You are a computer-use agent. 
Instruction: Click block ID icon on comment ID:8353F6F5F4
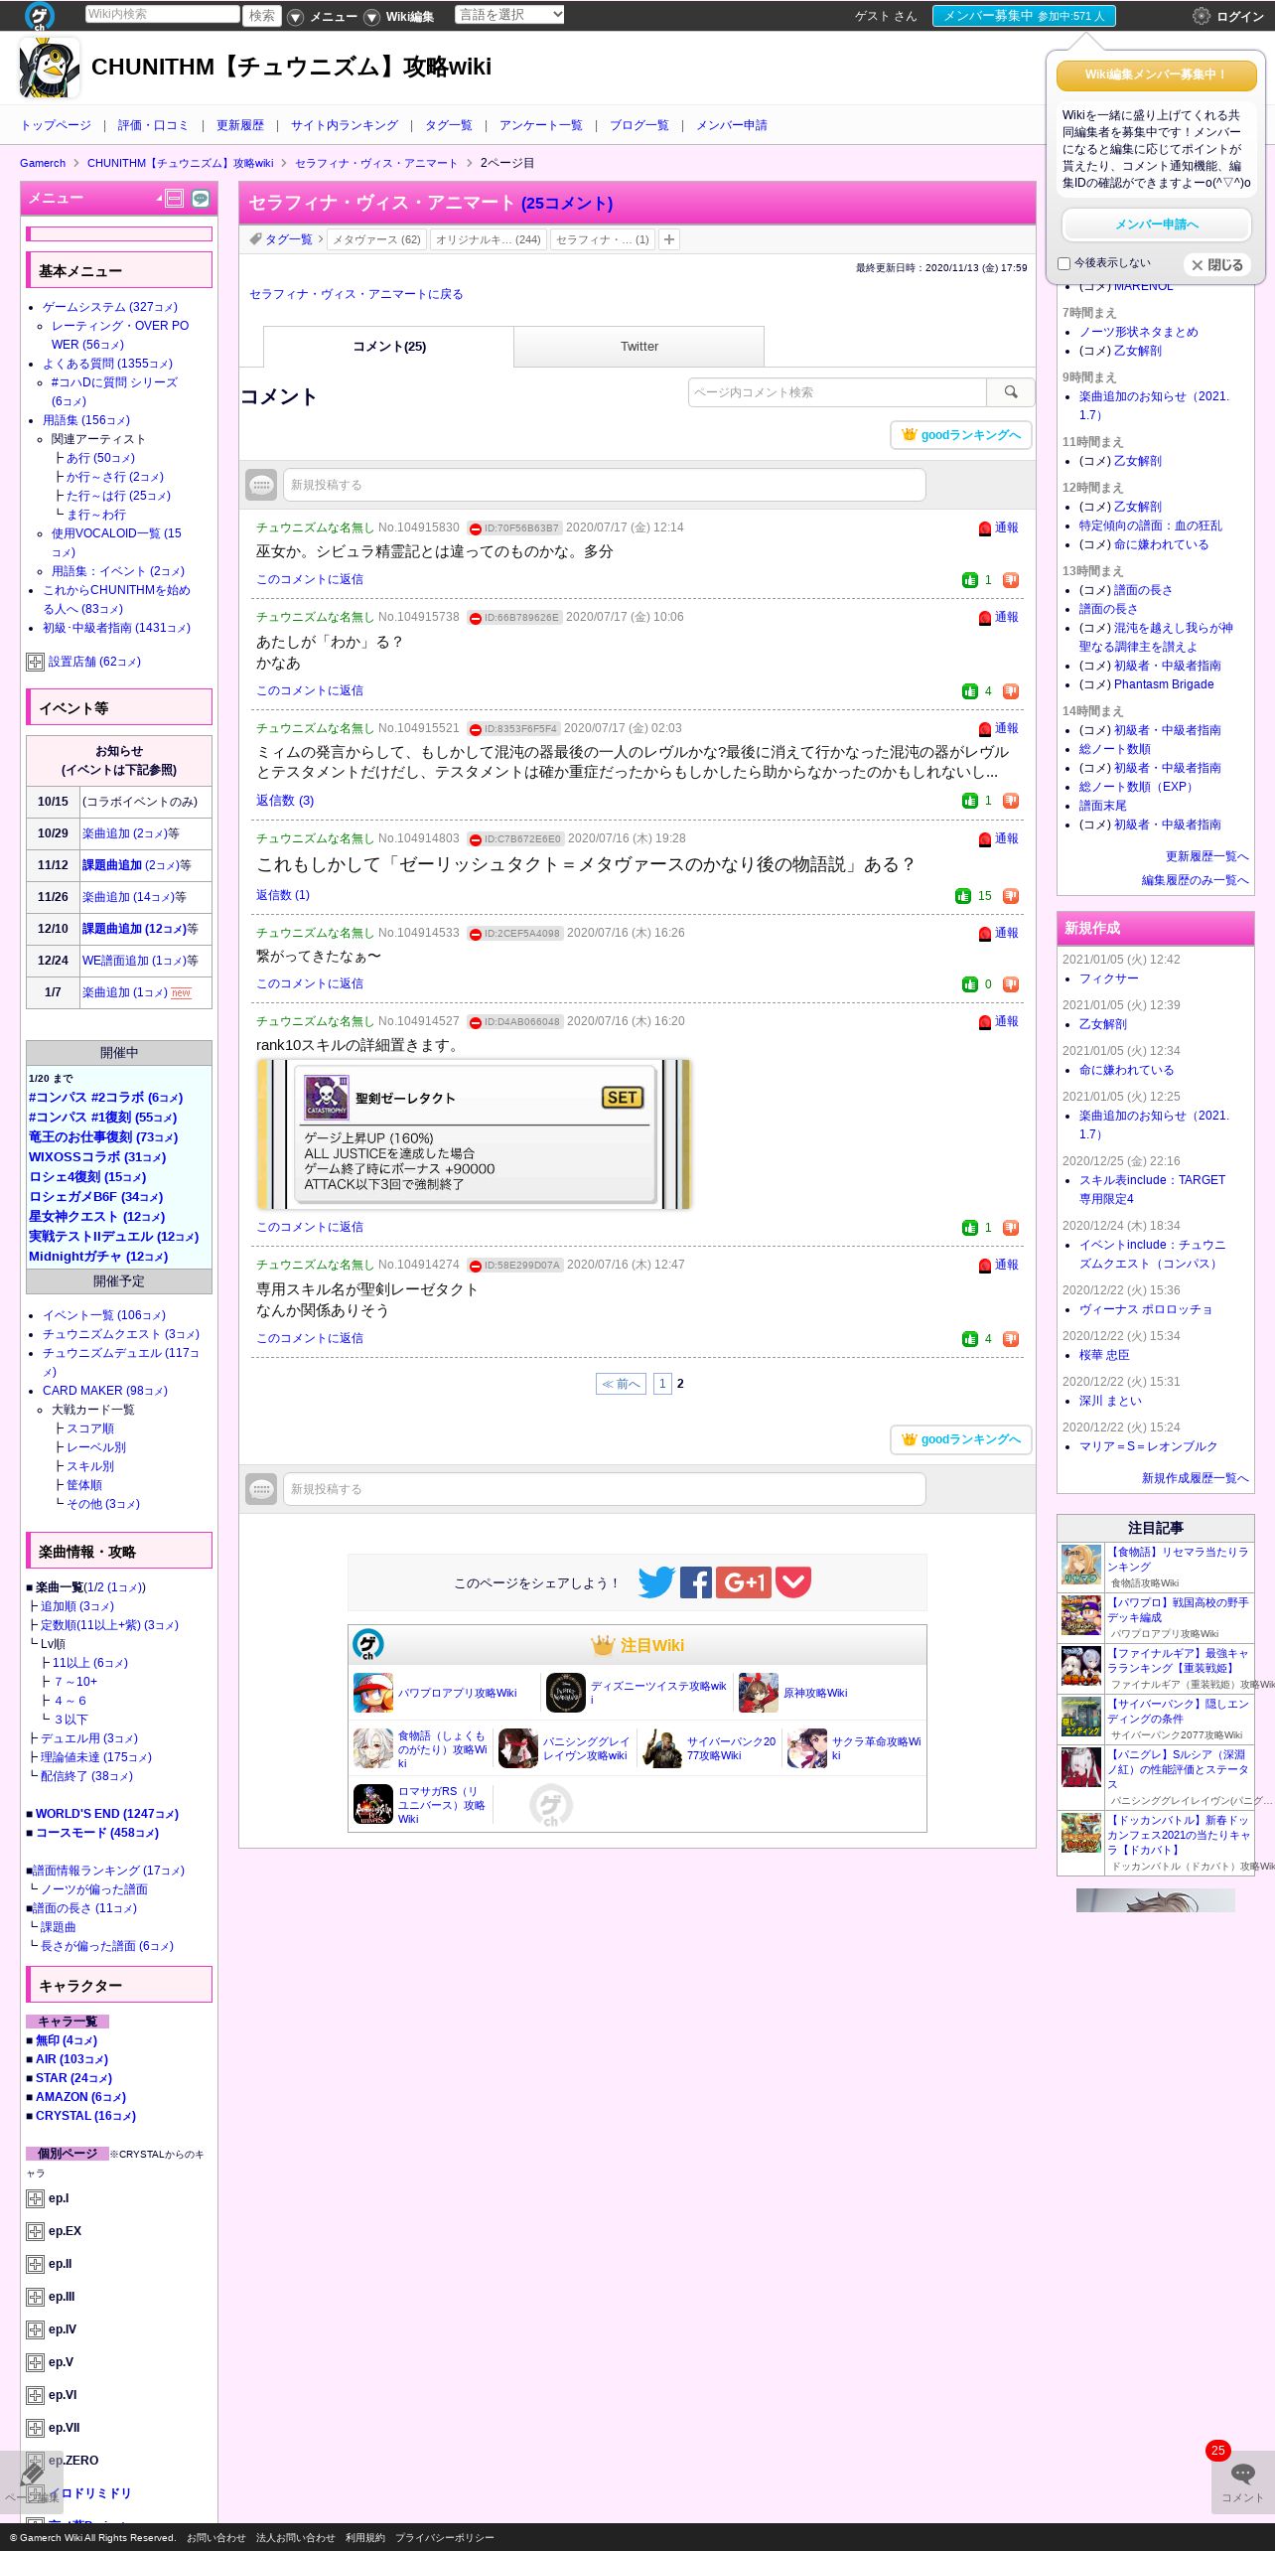475,729
